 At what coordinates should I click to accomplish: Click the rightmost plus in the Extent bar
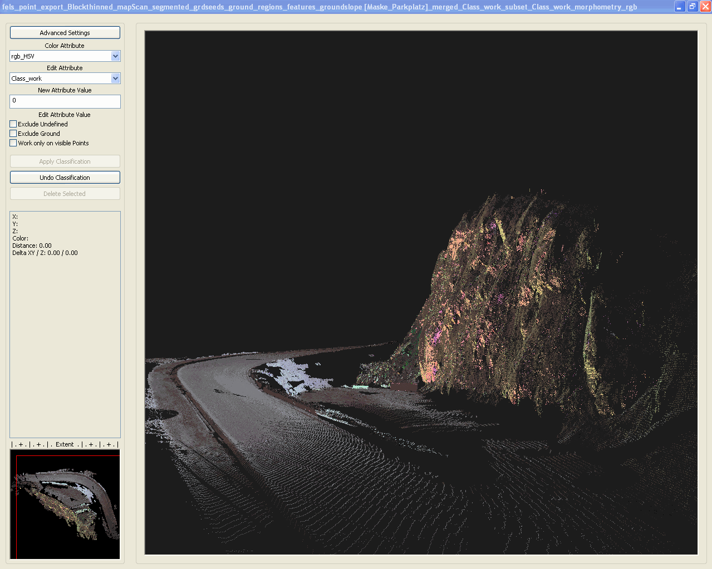[109, 444]
